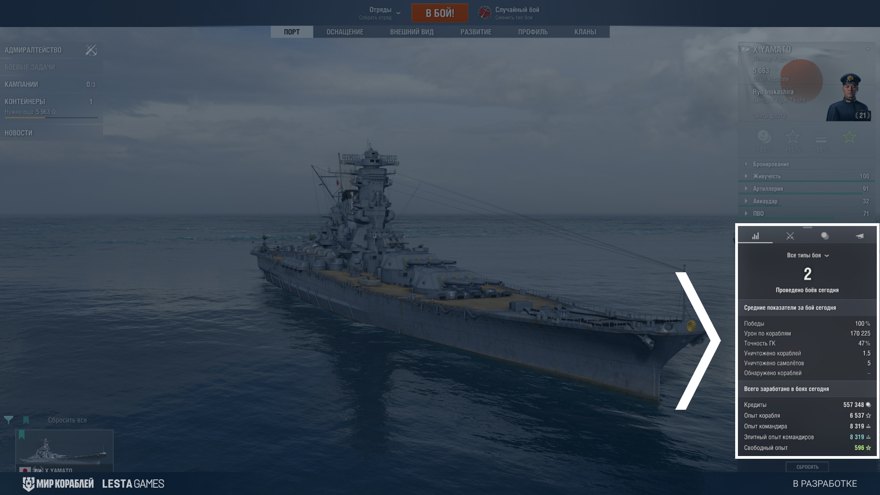
Task: Open the РАЗВИТИЕ tab
Action: coord(476,32)
